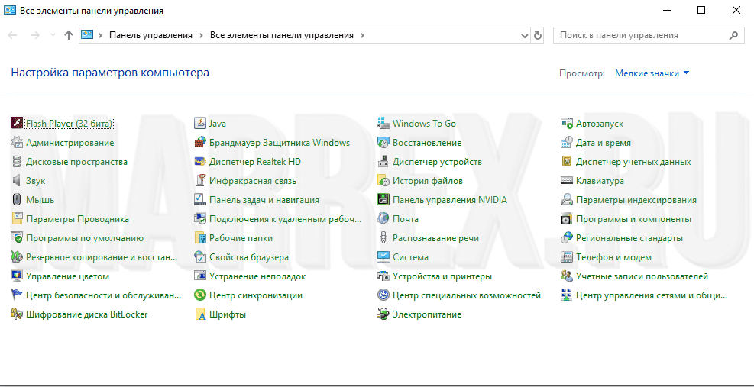Screen dimensions: 754x387
Task: Open Телефон и модем
Action: (613, 257)
